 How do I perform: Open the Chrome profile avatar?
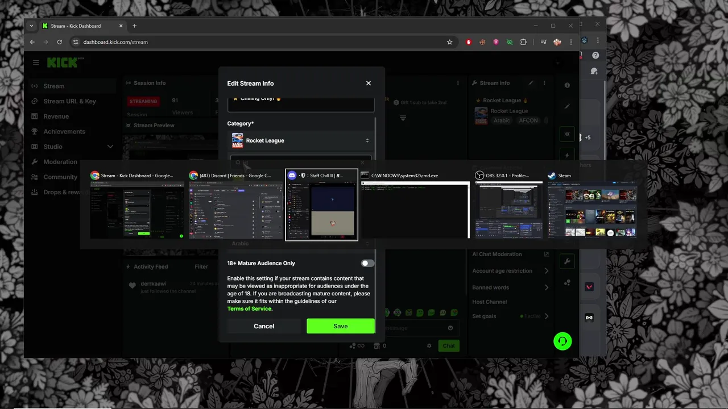(557, 42)
